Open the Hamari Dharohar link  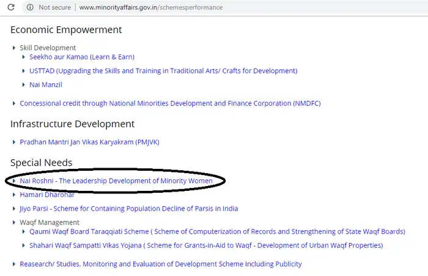coord(47,195)
